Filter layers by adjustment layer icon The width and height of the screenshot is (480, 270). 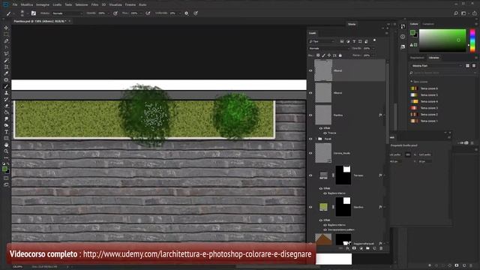click(x=348, y=41)
